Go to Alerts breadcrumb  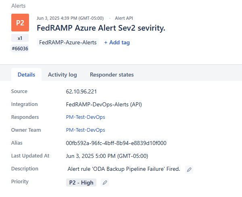point(19,6)
